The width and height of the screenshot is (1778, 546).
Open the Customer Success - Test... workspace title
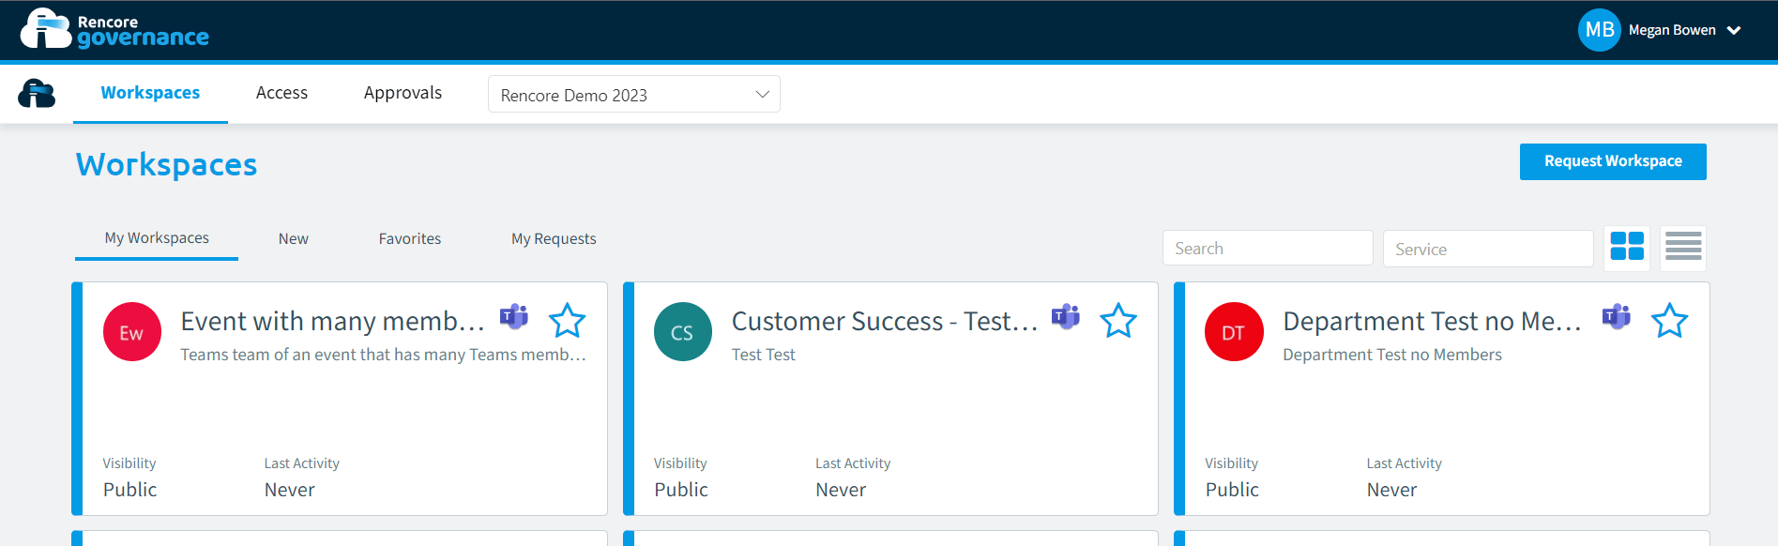885,322
